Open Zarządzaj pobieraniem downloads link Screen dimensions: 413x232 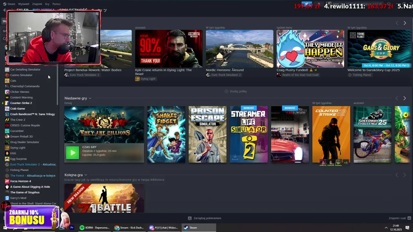pos(207,218)
